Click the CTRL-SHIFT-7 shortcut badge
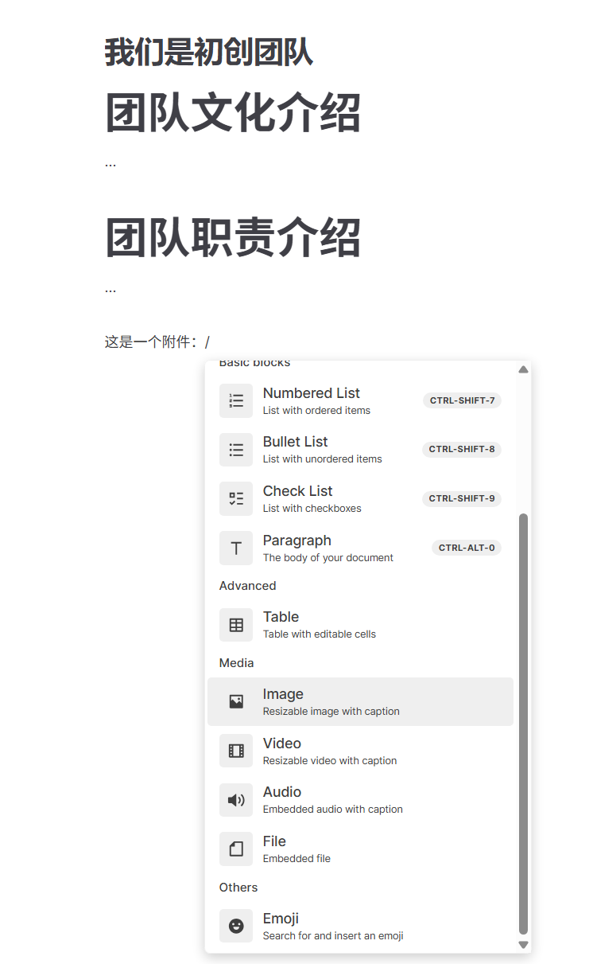 (462, 400)
